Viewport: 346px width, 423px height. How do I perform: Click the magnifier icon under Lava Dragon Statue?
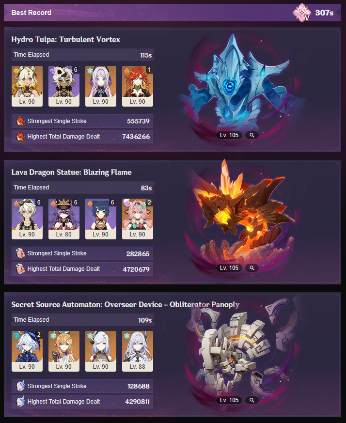252,268
